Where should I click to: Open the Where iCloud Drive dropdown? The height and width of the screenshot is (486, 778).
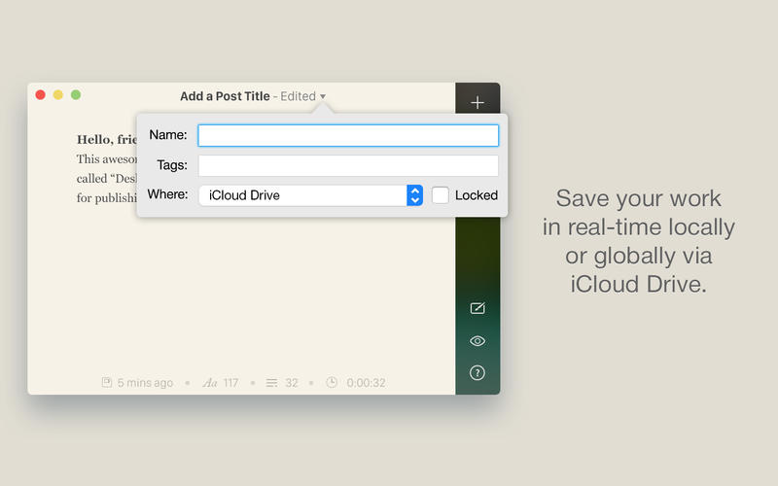pyautogui.click(x=310, y=195)
